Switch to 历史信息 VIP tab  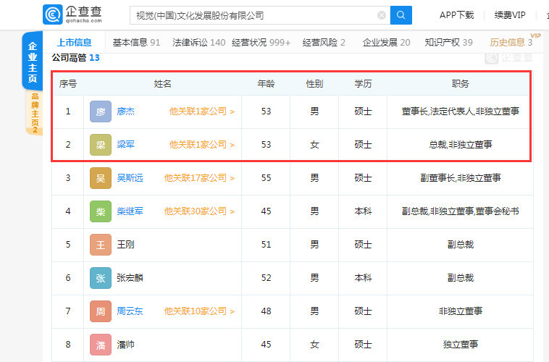tap(511, 43)
